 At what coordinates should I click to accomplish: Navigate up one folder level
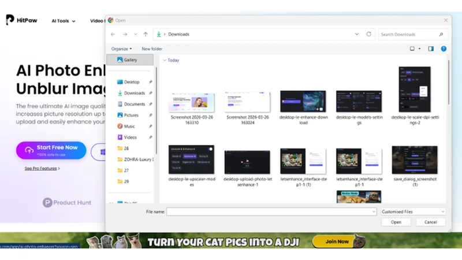point(146,35)
